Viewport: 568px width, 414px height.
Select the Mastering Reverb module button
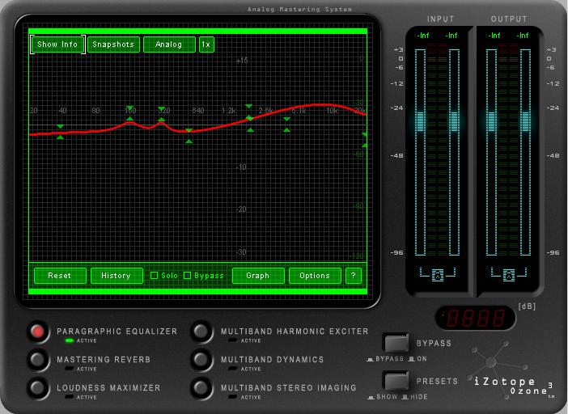click(x=38, y=359)
